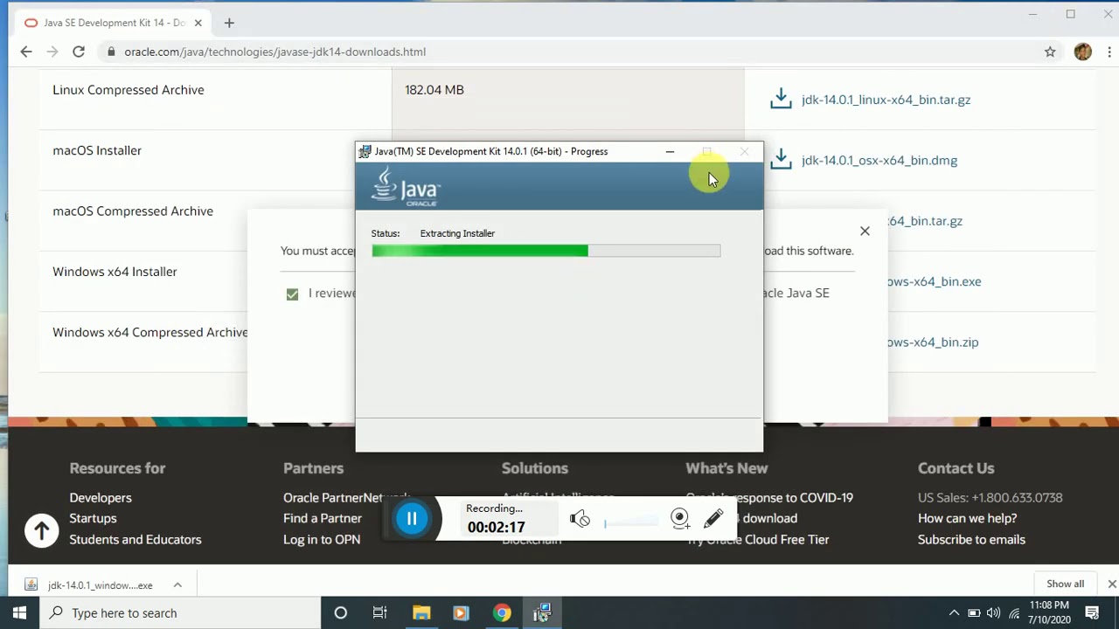Click the download icon for macOS dmg

(781, 159)
